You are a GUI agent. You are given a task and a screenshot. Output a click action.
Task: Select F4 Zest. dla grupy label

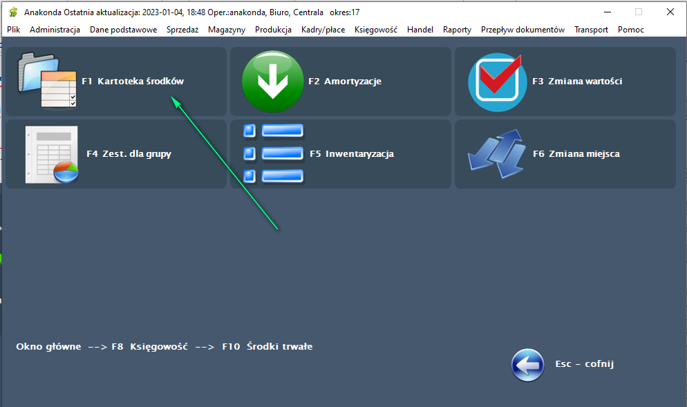(129, 154)
